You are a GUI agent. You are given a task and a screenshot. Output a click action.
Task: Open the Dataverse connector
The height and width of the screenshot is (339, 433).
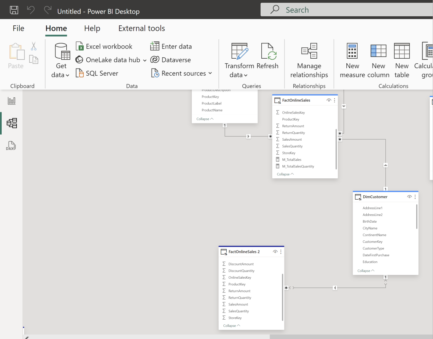[171, 60]
